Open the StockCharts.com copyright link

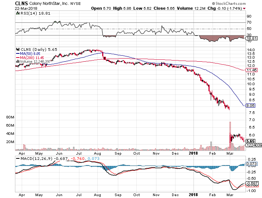pos(229,3)
